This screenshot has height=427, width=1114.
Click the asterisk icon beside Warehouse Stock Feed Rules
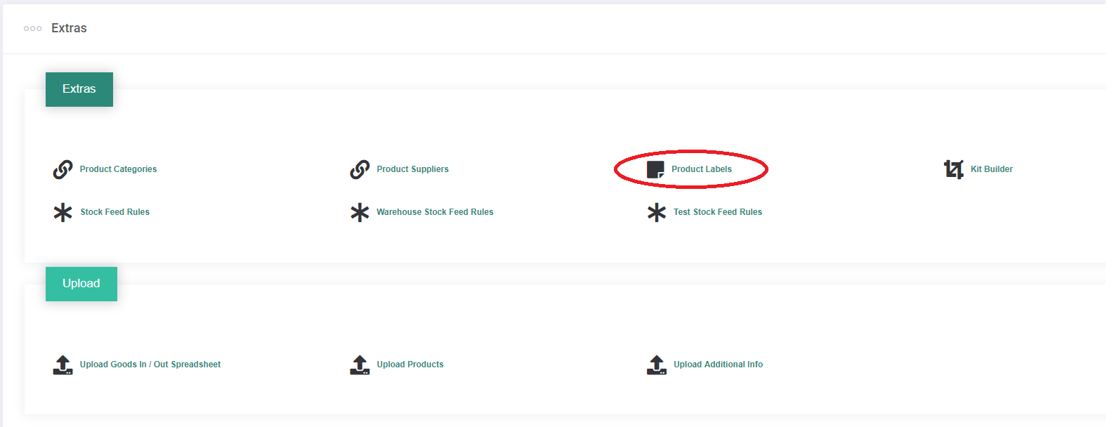pyautogui.click(x=360, y=212)
